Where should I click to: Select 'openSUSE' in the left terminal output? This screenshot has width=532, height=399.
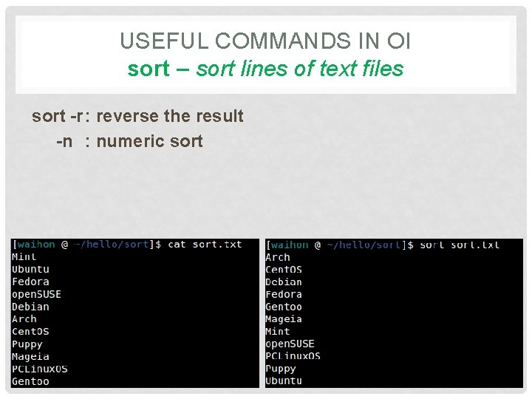pyautogui.click(x=37, y=294)
